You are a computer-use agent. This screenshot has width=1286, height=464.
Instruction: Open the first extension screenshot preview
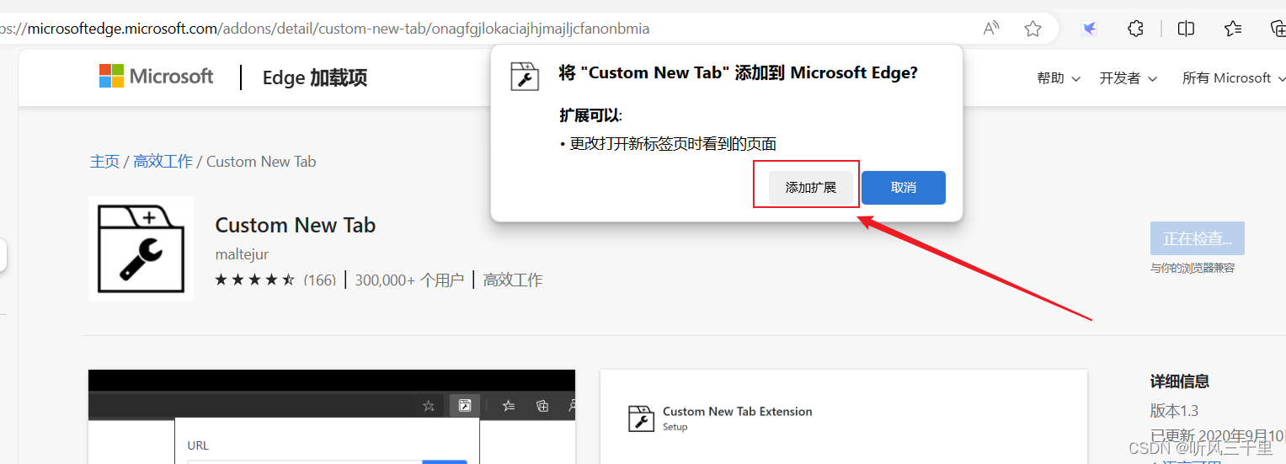[332, 417]
